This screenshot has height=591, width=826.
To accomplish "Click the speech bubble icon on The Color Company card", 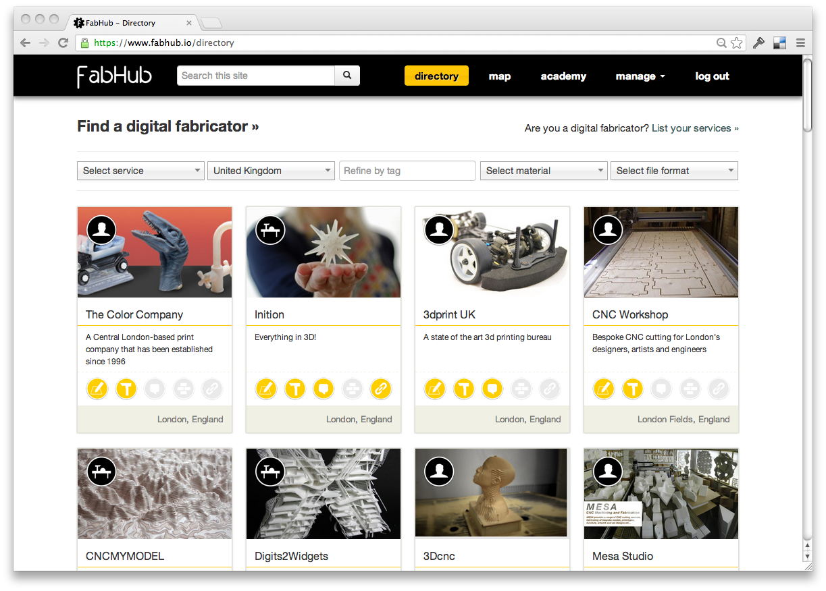I will tap(155, 389).
